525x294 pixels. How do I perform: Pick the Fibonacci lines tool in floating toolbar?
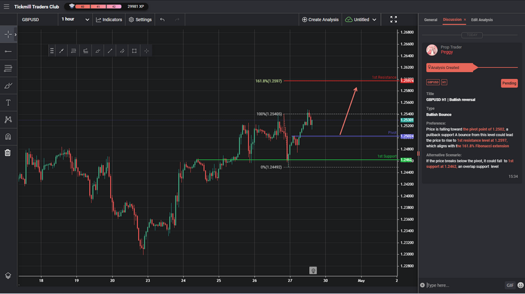coord(73,51)
